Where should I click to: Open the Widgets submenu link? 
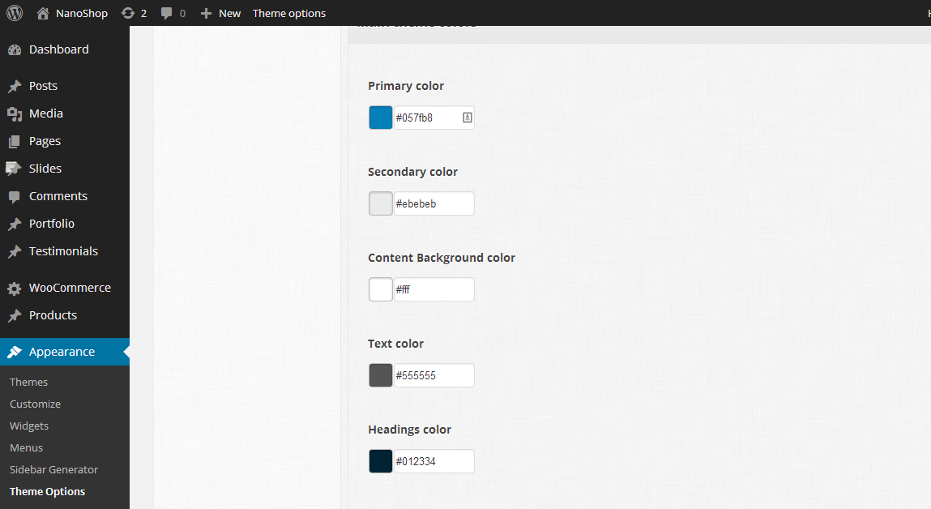29,426
